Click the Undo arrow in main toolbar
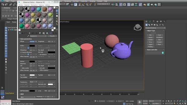This screenshot has height=105, width=187. pyautogui.click(x=3, y=5)
